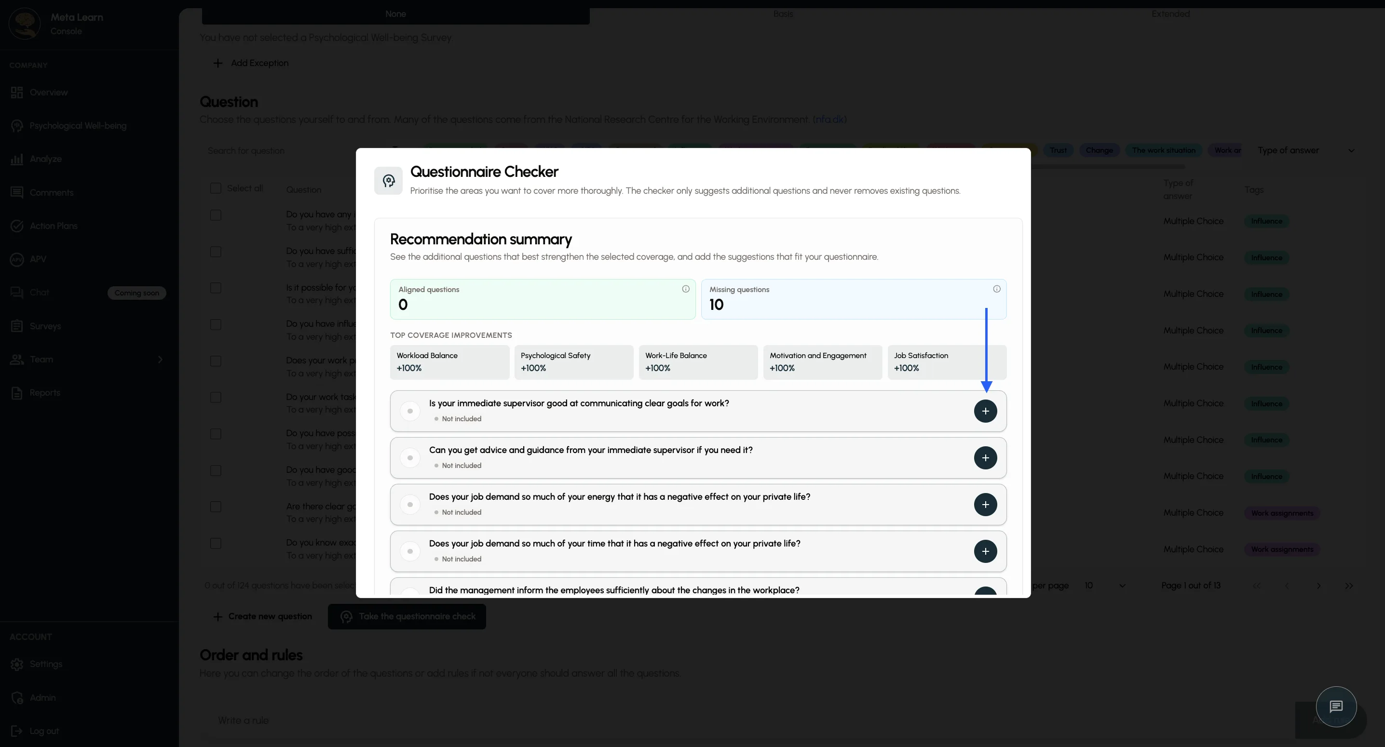The width and height of the screenshot is (1385, 747).
Task: Click the Overview sidebar icon
Action: [x=17, y=93]
